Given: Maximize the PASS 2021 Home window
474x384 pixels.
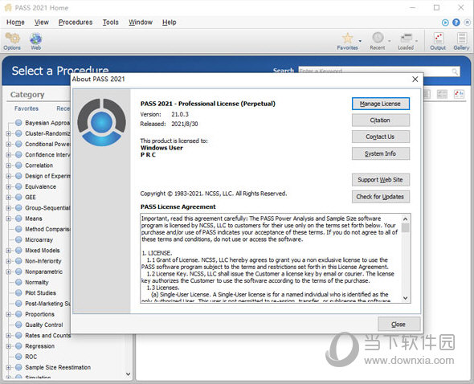Looking at the screenshot, I should pyautogui.click(x=437, y=7).
